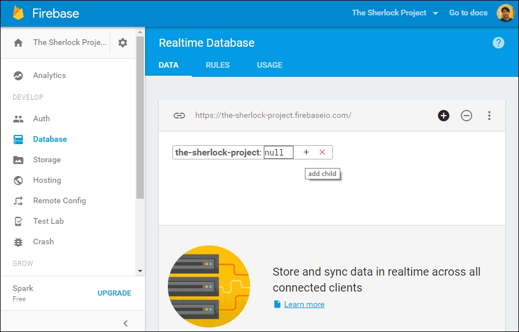Image resolution: width=519 pixels, height=332 pixels.
Task: Click the Analytics chart icon
Action: (18, 76)
